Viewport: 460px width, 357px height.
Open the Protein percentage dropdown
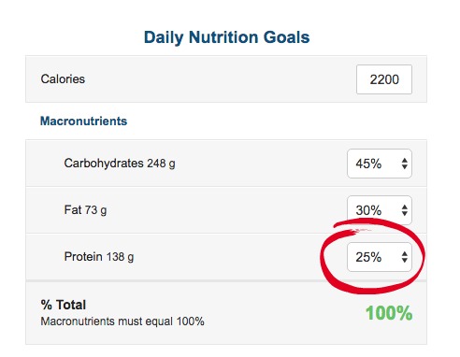380,257
